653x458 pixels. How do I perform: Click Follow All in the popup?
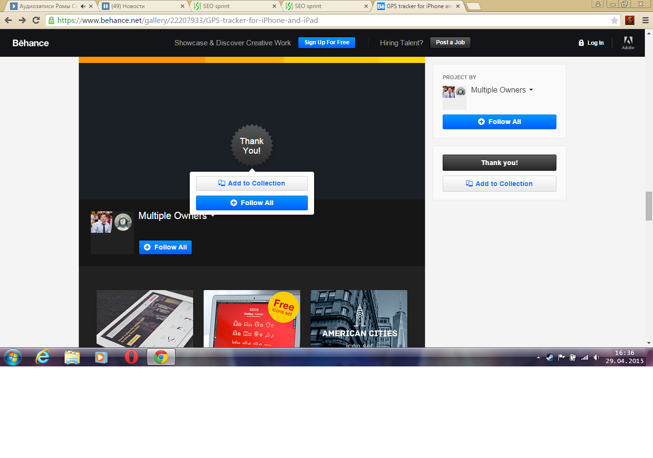[x=252, y=203]
